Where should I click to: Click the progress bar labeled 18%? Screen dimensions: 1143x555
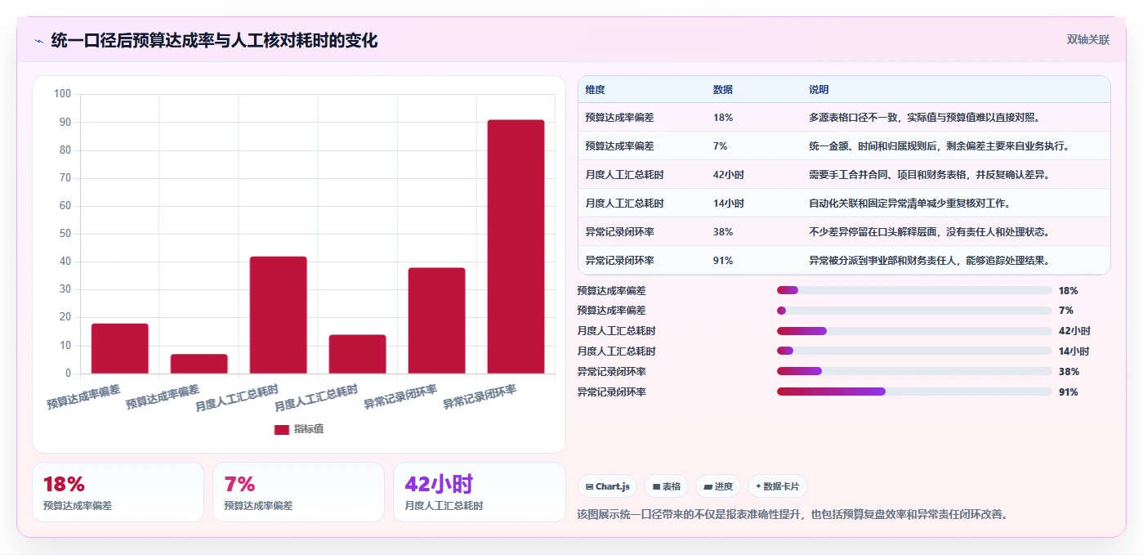(x=914, y=290)
